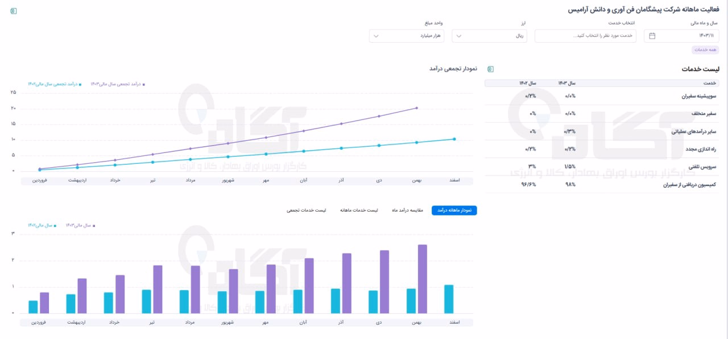Toggle legend درآمد تجمعی سال مالی ۱۴۰۳ series
This screenshot has height=339, width=728.
tap(118, 84)
